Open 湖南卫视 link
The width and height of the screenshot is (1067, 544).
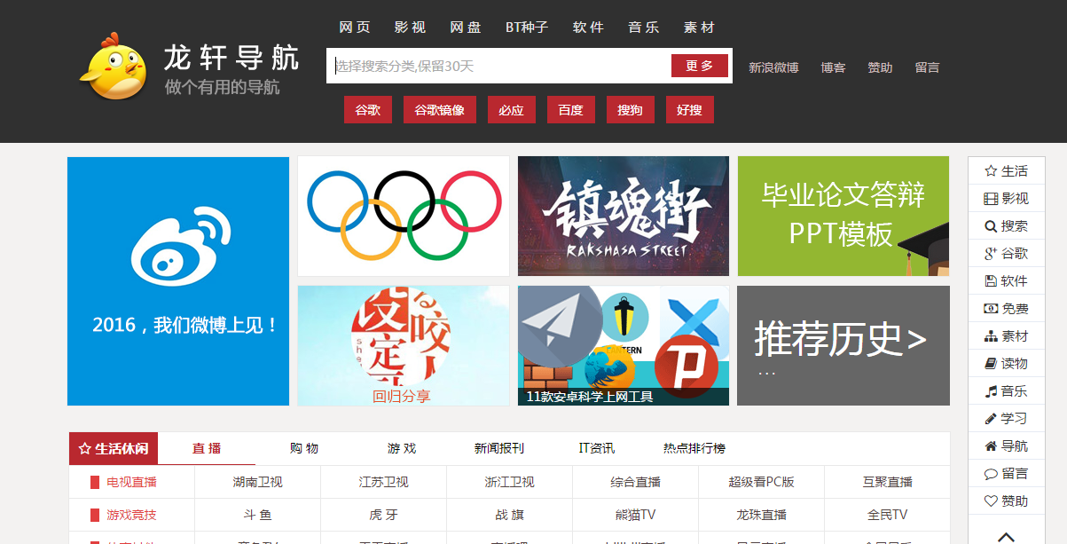tap(258, 482)
